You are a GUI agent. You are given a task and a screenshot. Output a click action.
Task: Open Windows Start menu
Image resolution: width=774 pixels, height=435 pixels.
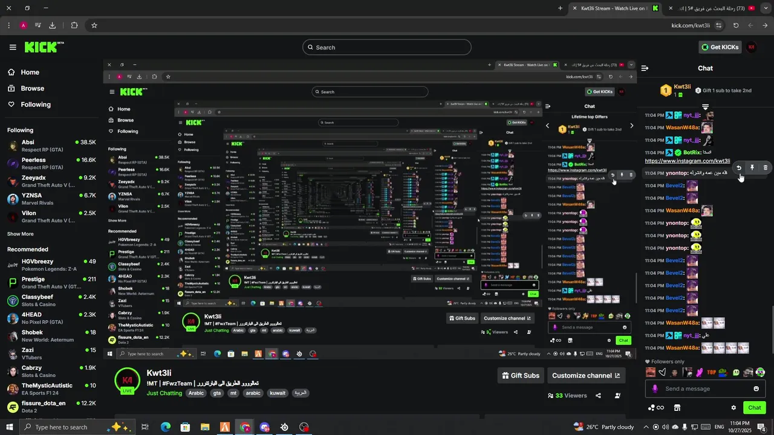[8, 427]
